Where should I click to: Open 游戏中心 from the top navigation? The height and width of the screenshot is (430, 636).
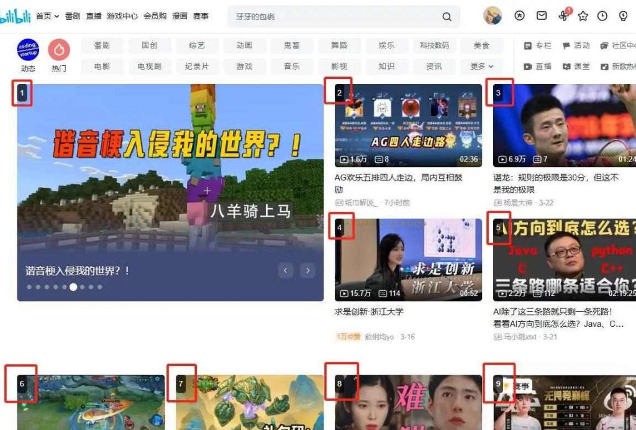122,16
